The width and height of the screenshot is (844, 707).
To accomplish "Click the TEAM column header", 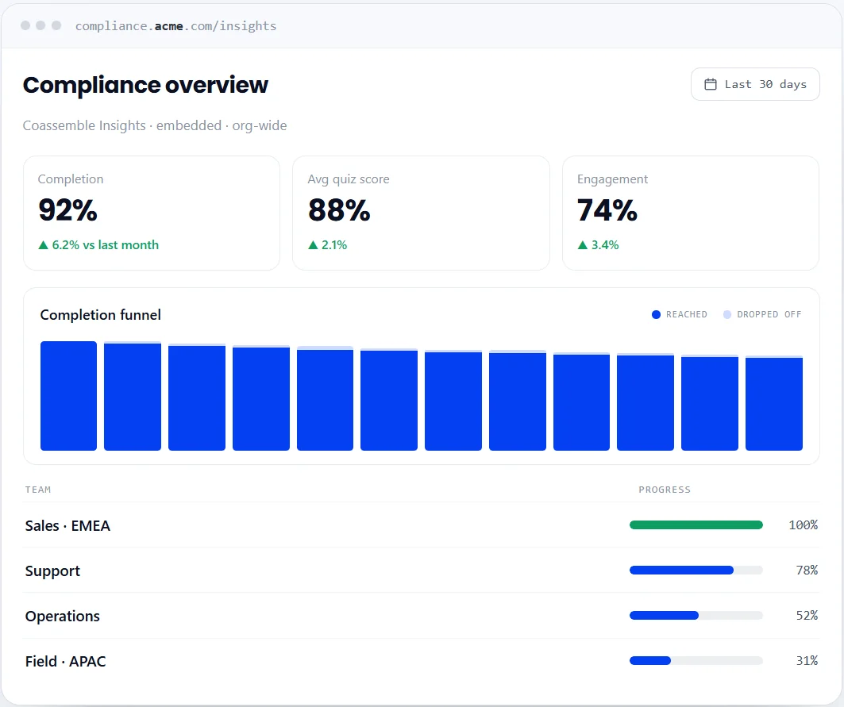I will coord(38,490).
